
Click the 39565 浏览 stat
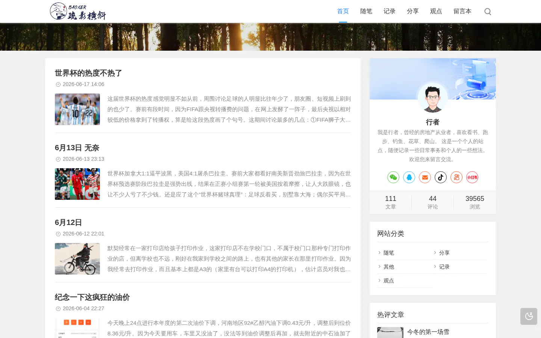[x=475, y=202]
